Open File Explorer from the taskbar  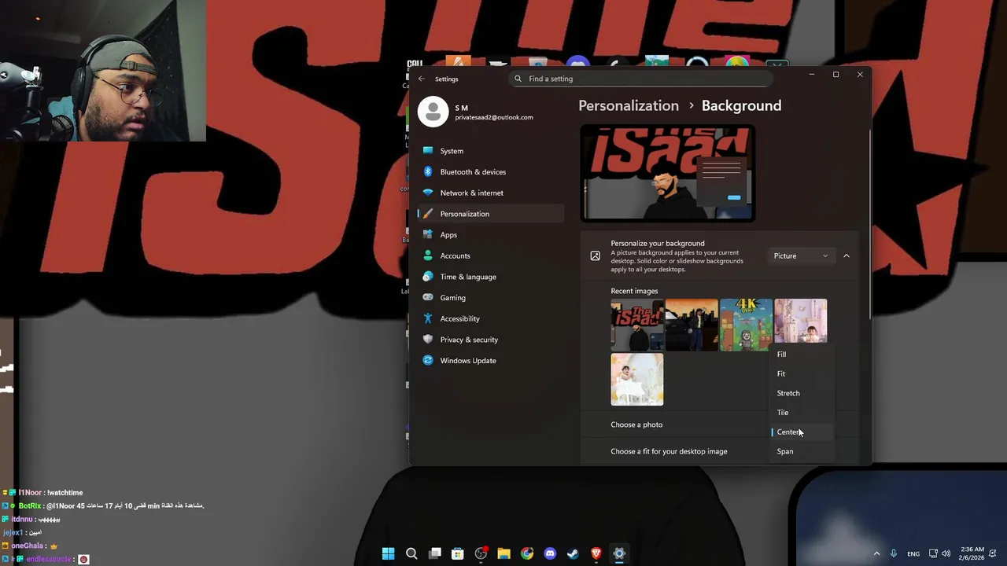coord(503,553)
